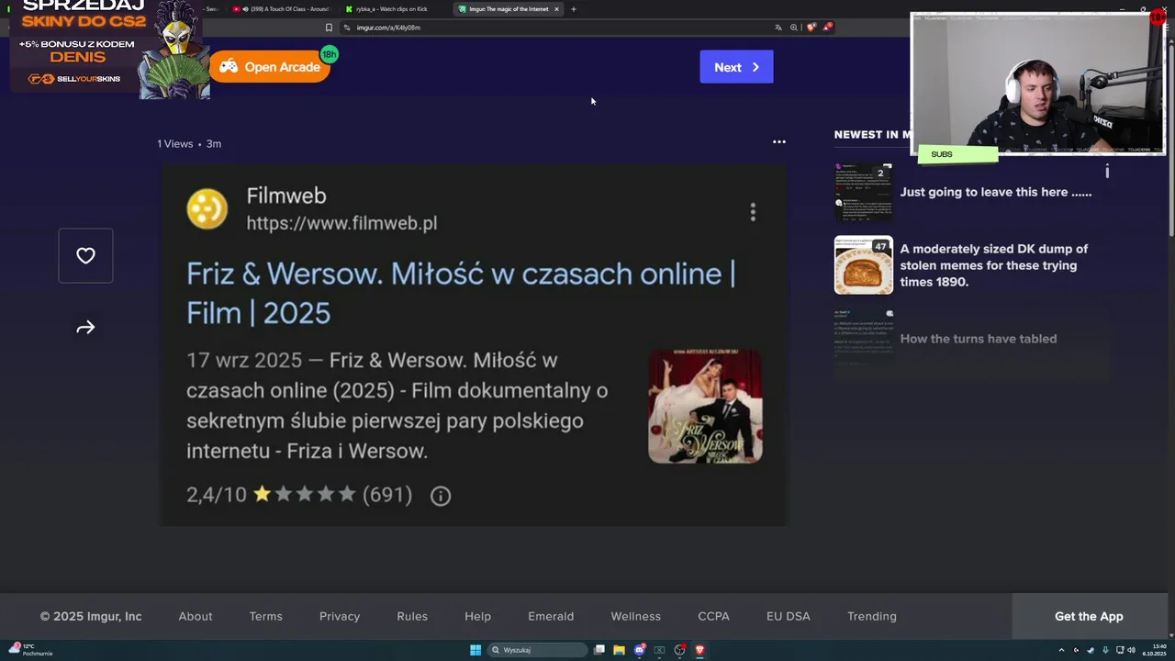Image resolution: width=1175 pixels, height=661 pixels.
Task: Open the clock showing 15:40
Action: tap(1154, 650)
